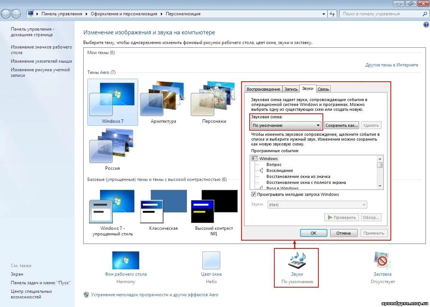
Task: Click the search magnifier icon
Action: tap(425, 14)
